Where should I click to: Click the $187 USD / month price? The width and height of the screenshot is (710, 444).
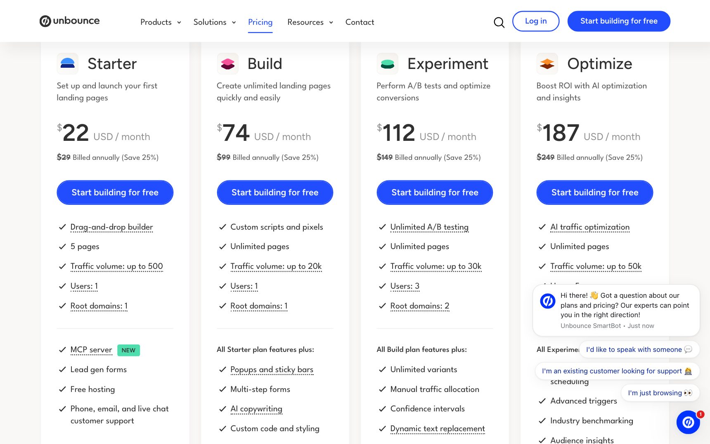(x=589, y=133)
